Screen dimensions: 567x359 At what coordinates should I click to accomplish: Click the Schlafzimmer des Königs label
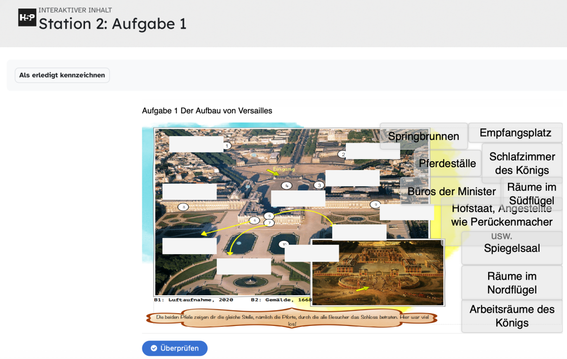(x=522, y=163)
